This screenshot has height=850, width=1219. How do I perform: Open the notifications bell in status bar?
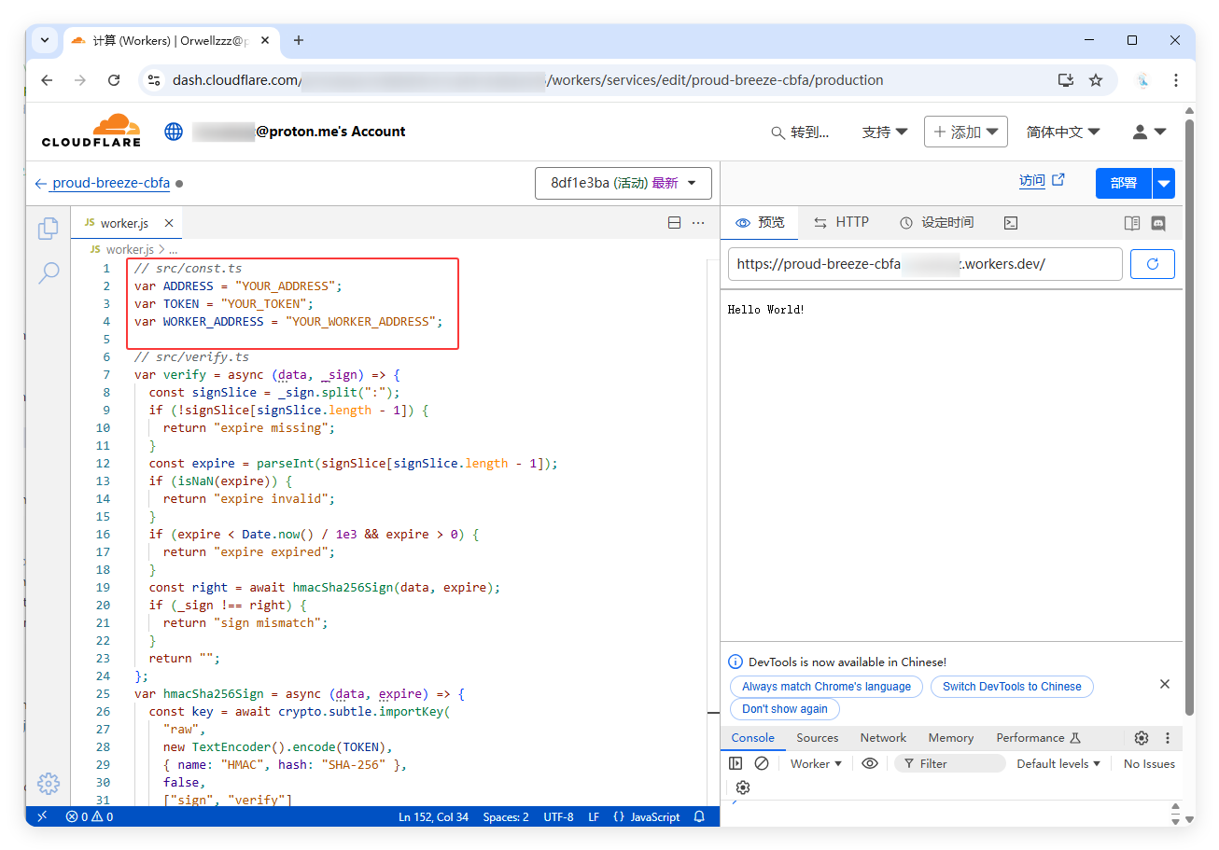pyautogui.click(x=699, y=816)
